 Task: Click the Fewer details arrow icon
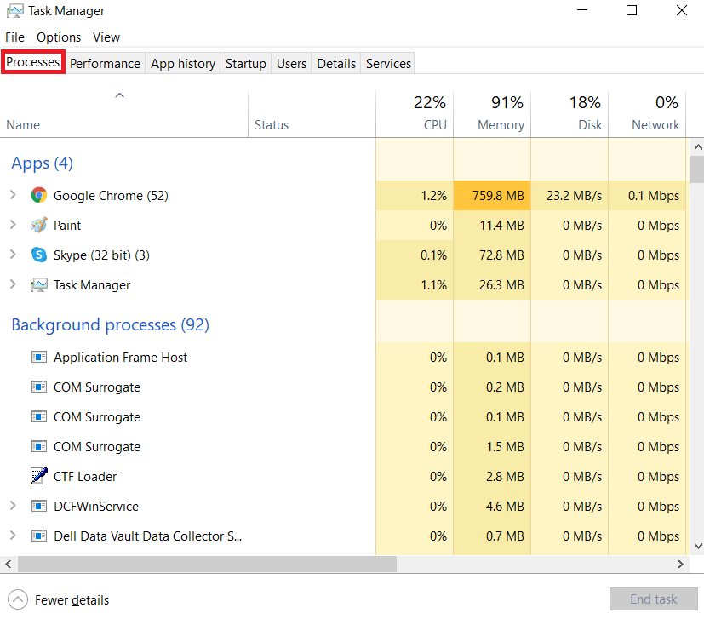click(x=18, y=599)
